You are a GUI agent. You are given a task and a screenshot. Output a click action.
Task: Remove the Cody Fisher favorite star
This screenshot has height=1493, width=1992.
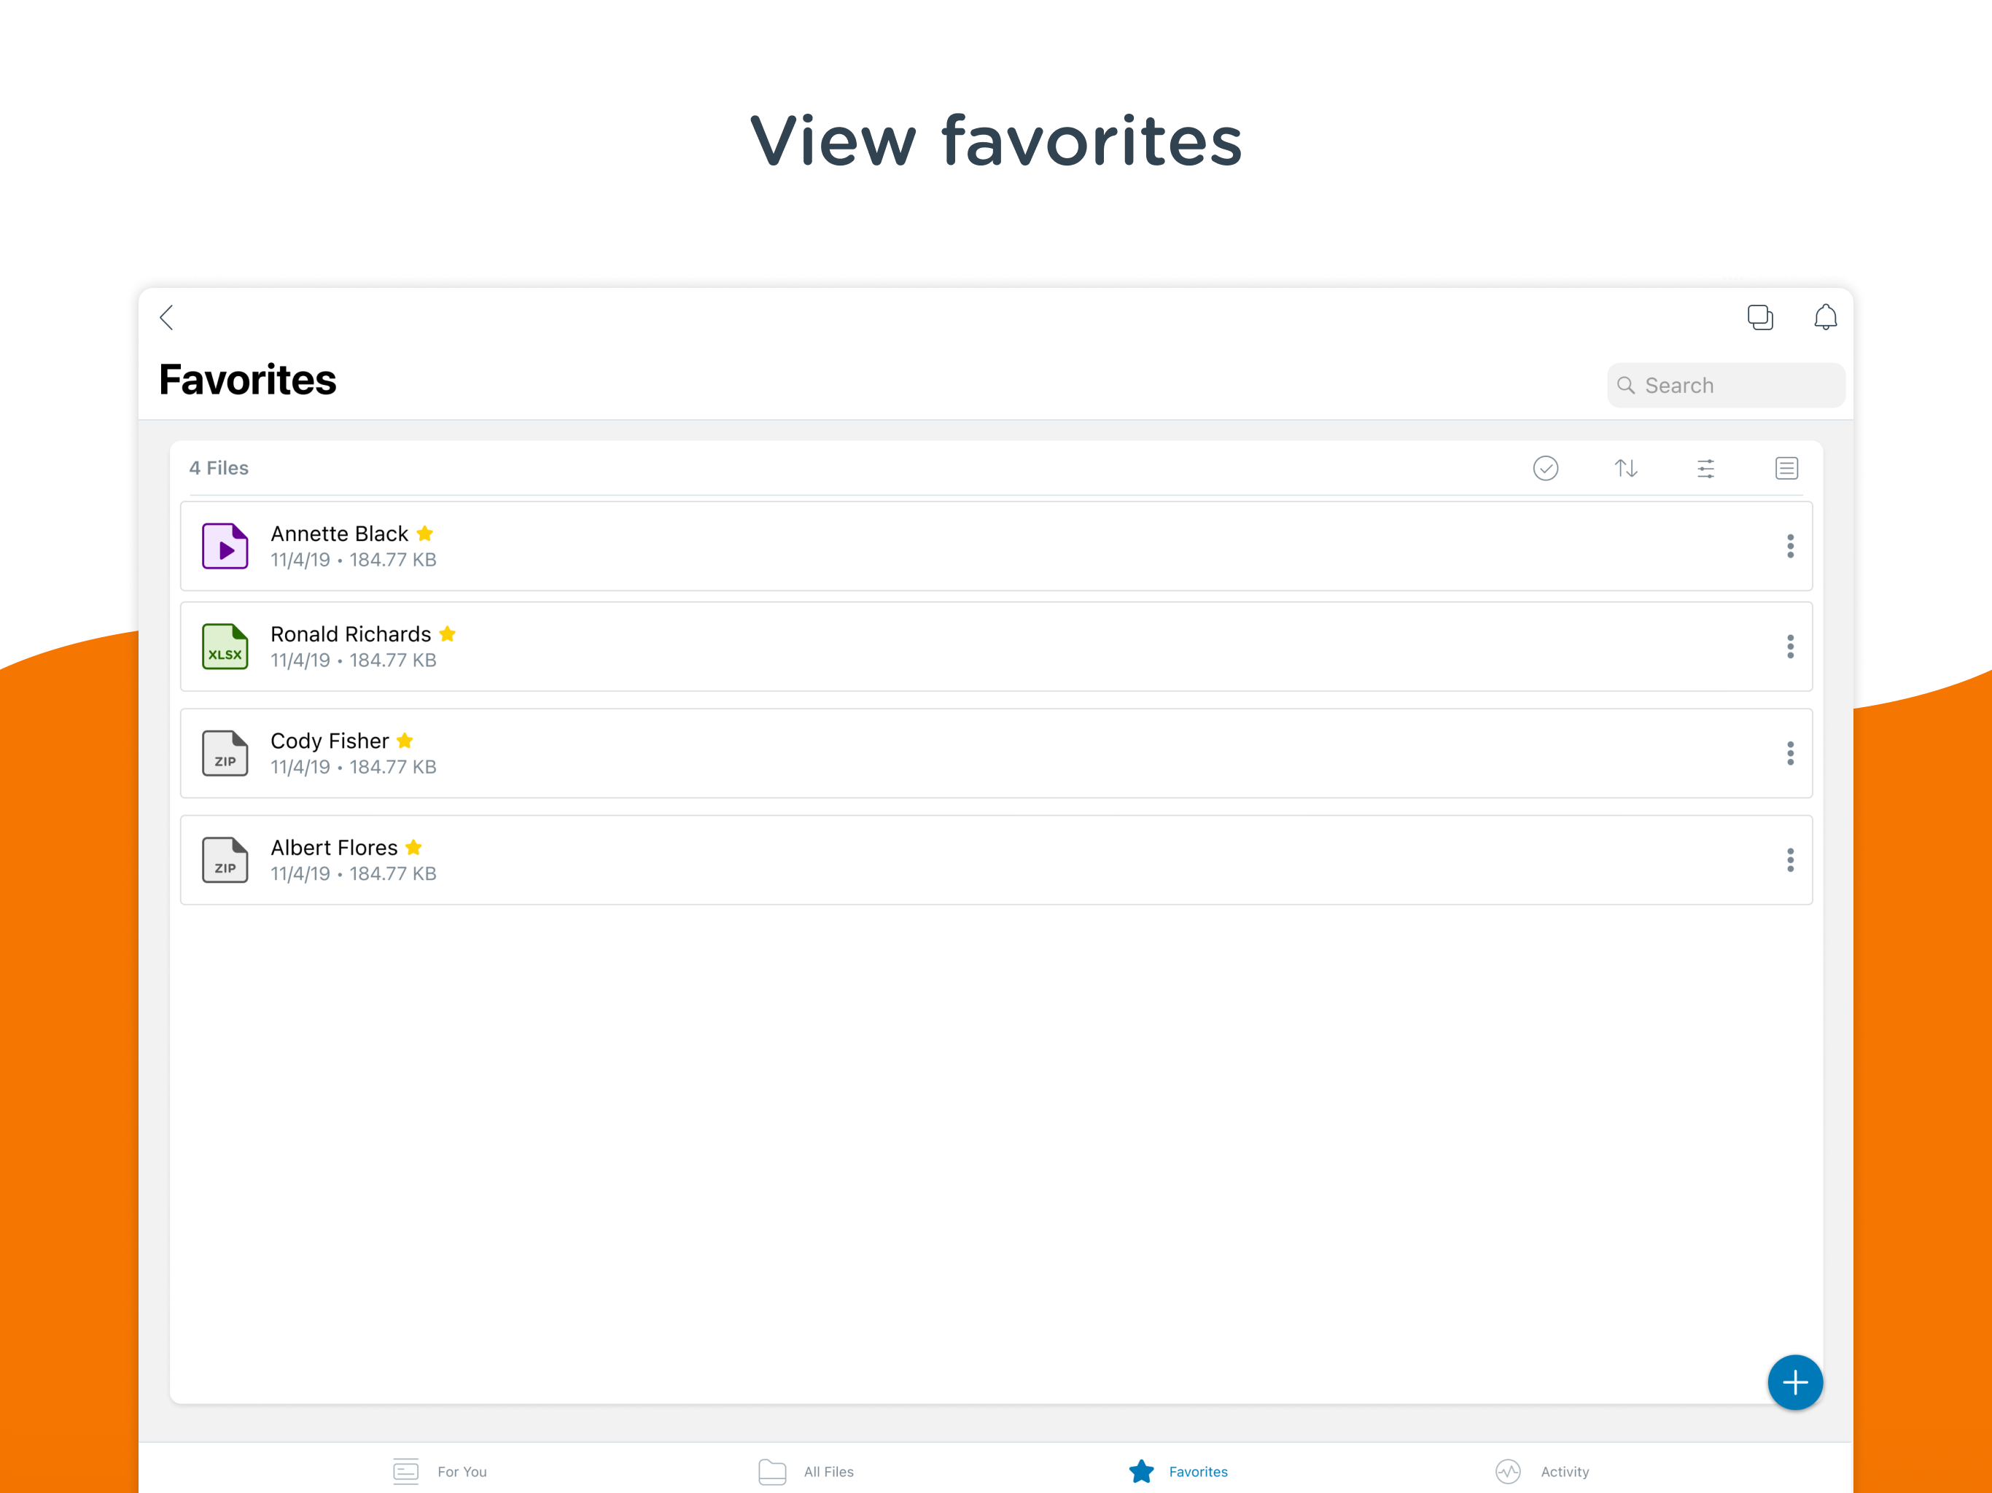[x=405, y=740]
